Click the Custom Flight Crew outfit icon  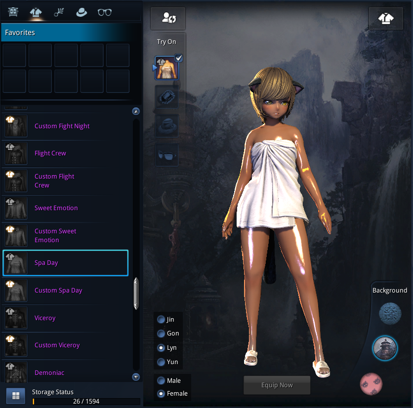[x=16, y=181]
